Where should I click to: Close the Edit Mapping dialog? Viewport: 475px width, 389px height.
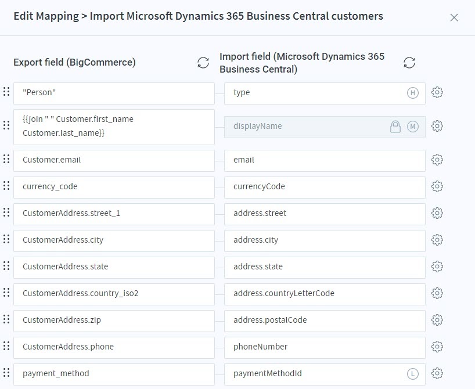click(454, 17)
